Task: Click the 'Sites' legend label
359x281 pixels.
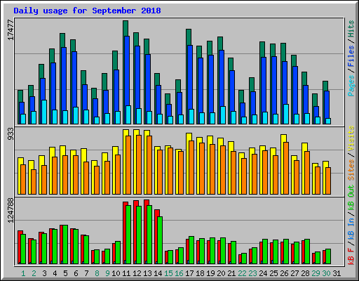Action: [351, 170]
